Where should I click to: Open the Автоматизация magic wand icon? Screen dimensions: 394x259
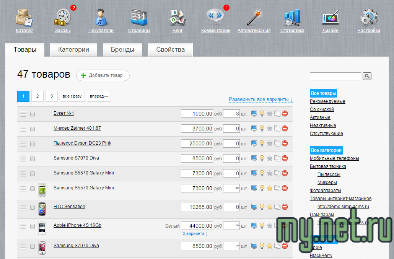coord(254,18)
